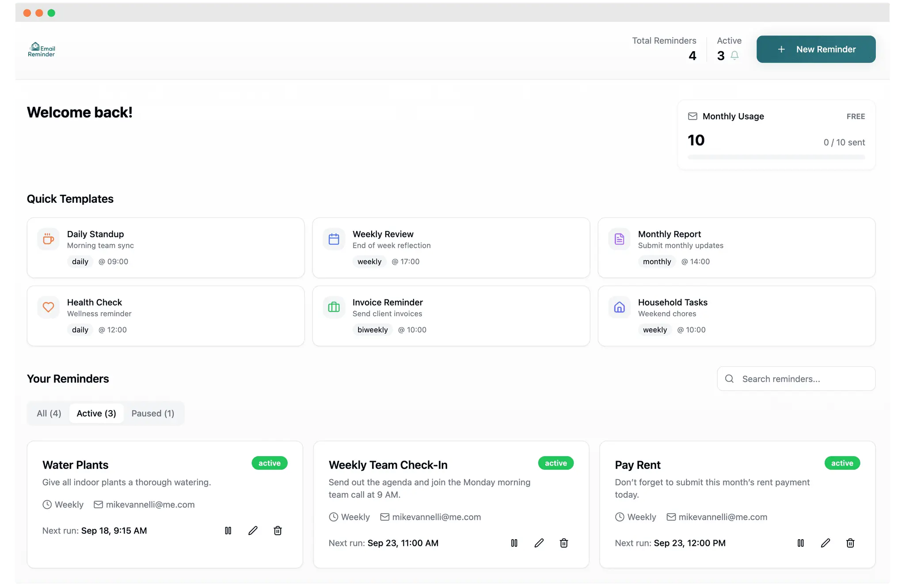Image resolution: width=905 pixels, height=586 pixels.
Task: Click the bell icon next to Active count
Action: pyautogui.click(x=734, y=56)
